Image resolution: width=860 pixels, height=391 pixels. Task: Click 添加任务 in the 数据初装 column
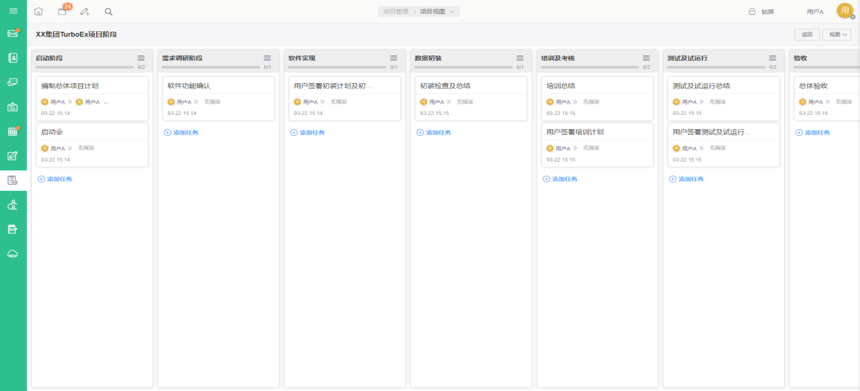pos(434,133)
